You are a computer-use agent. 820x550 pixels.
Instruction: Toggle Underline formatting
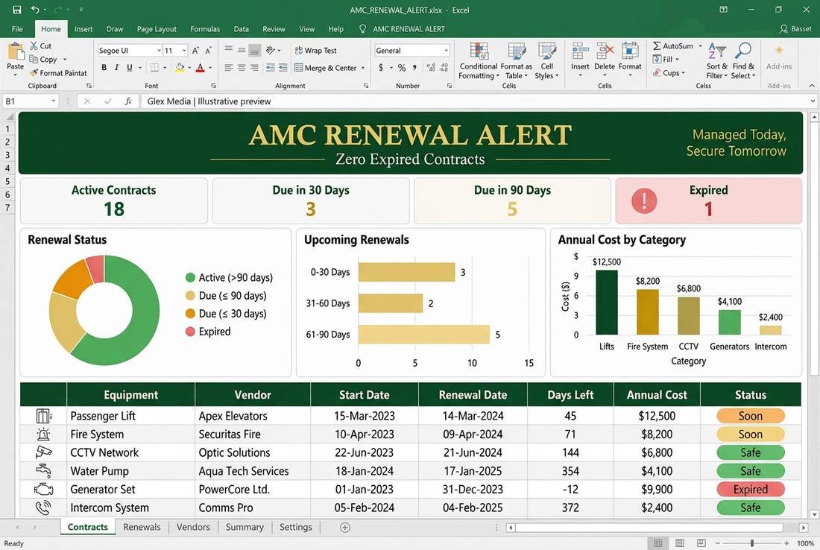point(129,67)
